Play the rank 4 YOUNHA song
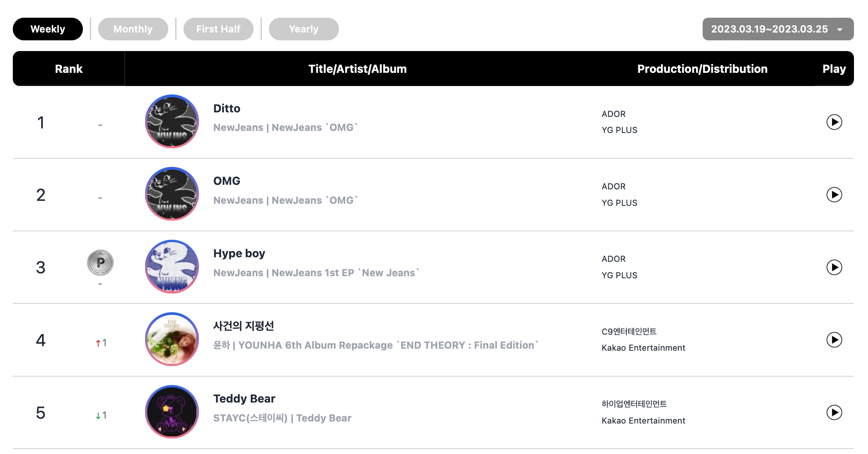Screen dimensions: 868x454 [834, 340]
